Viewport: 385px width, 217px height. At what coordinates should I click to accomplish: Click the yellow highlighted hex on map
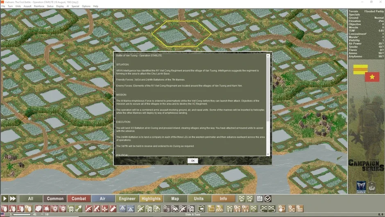[x=182, y=34]
